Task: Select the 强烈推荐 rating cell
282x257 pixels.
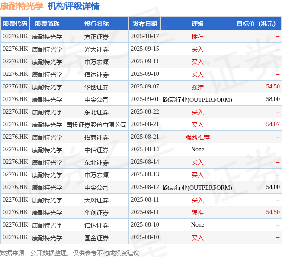Action: pyautogui.click(x=198, y=137)
